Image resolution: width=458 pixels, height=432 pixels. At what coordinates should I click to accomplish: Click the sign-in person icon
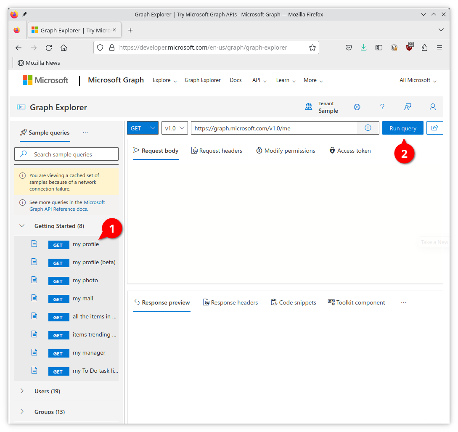pos(433,107)
